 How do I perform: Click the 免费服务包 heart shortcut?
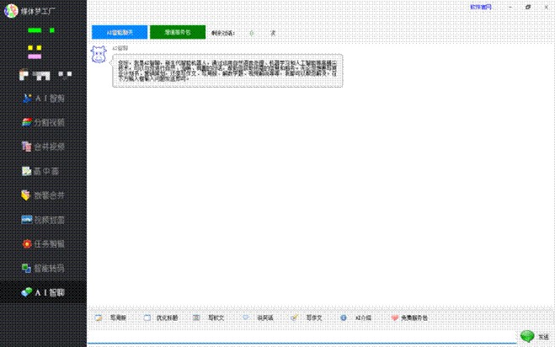(409, 318)
